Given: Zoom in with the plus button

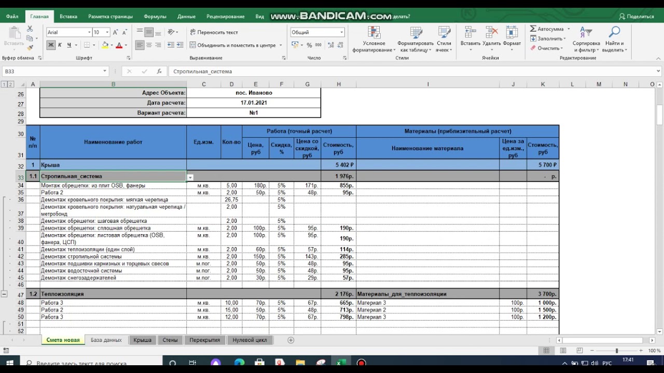Looking at the screenshot, I should tap(640, 351).
